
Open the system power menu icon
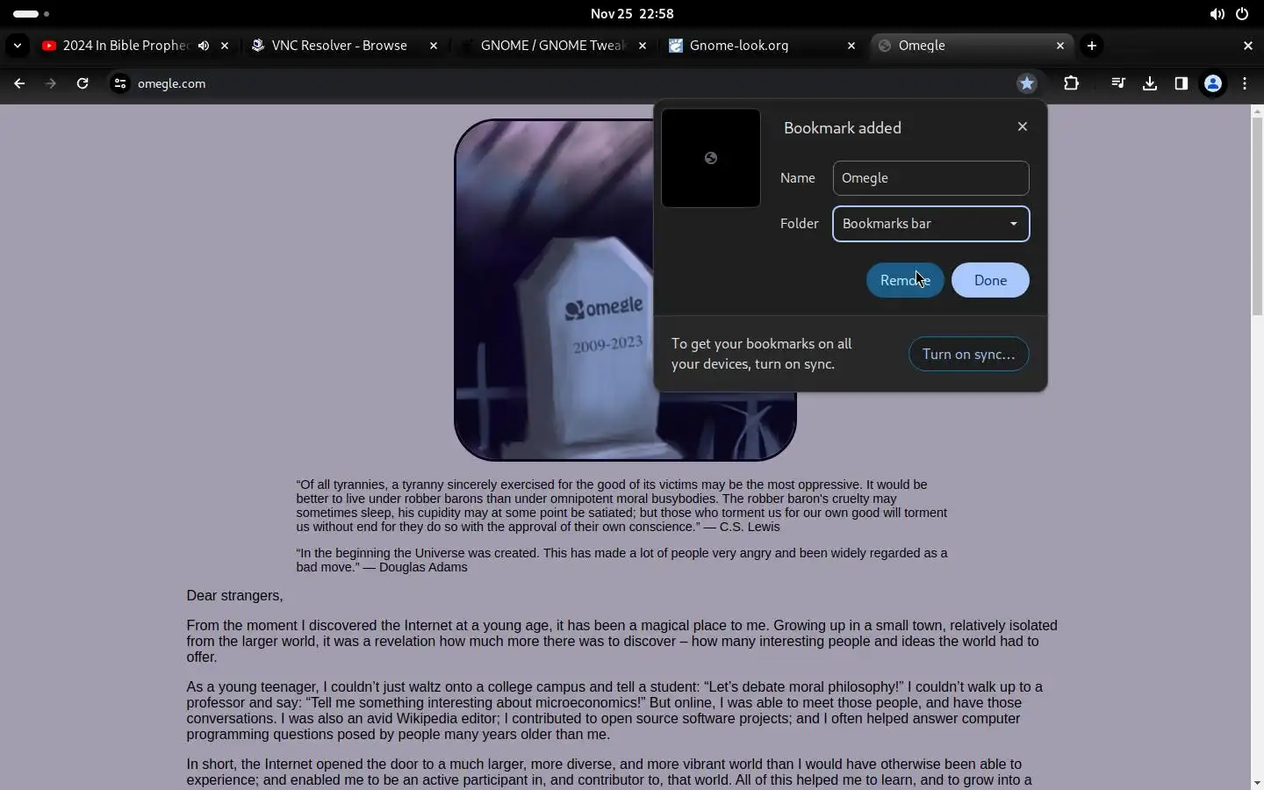1242,14
